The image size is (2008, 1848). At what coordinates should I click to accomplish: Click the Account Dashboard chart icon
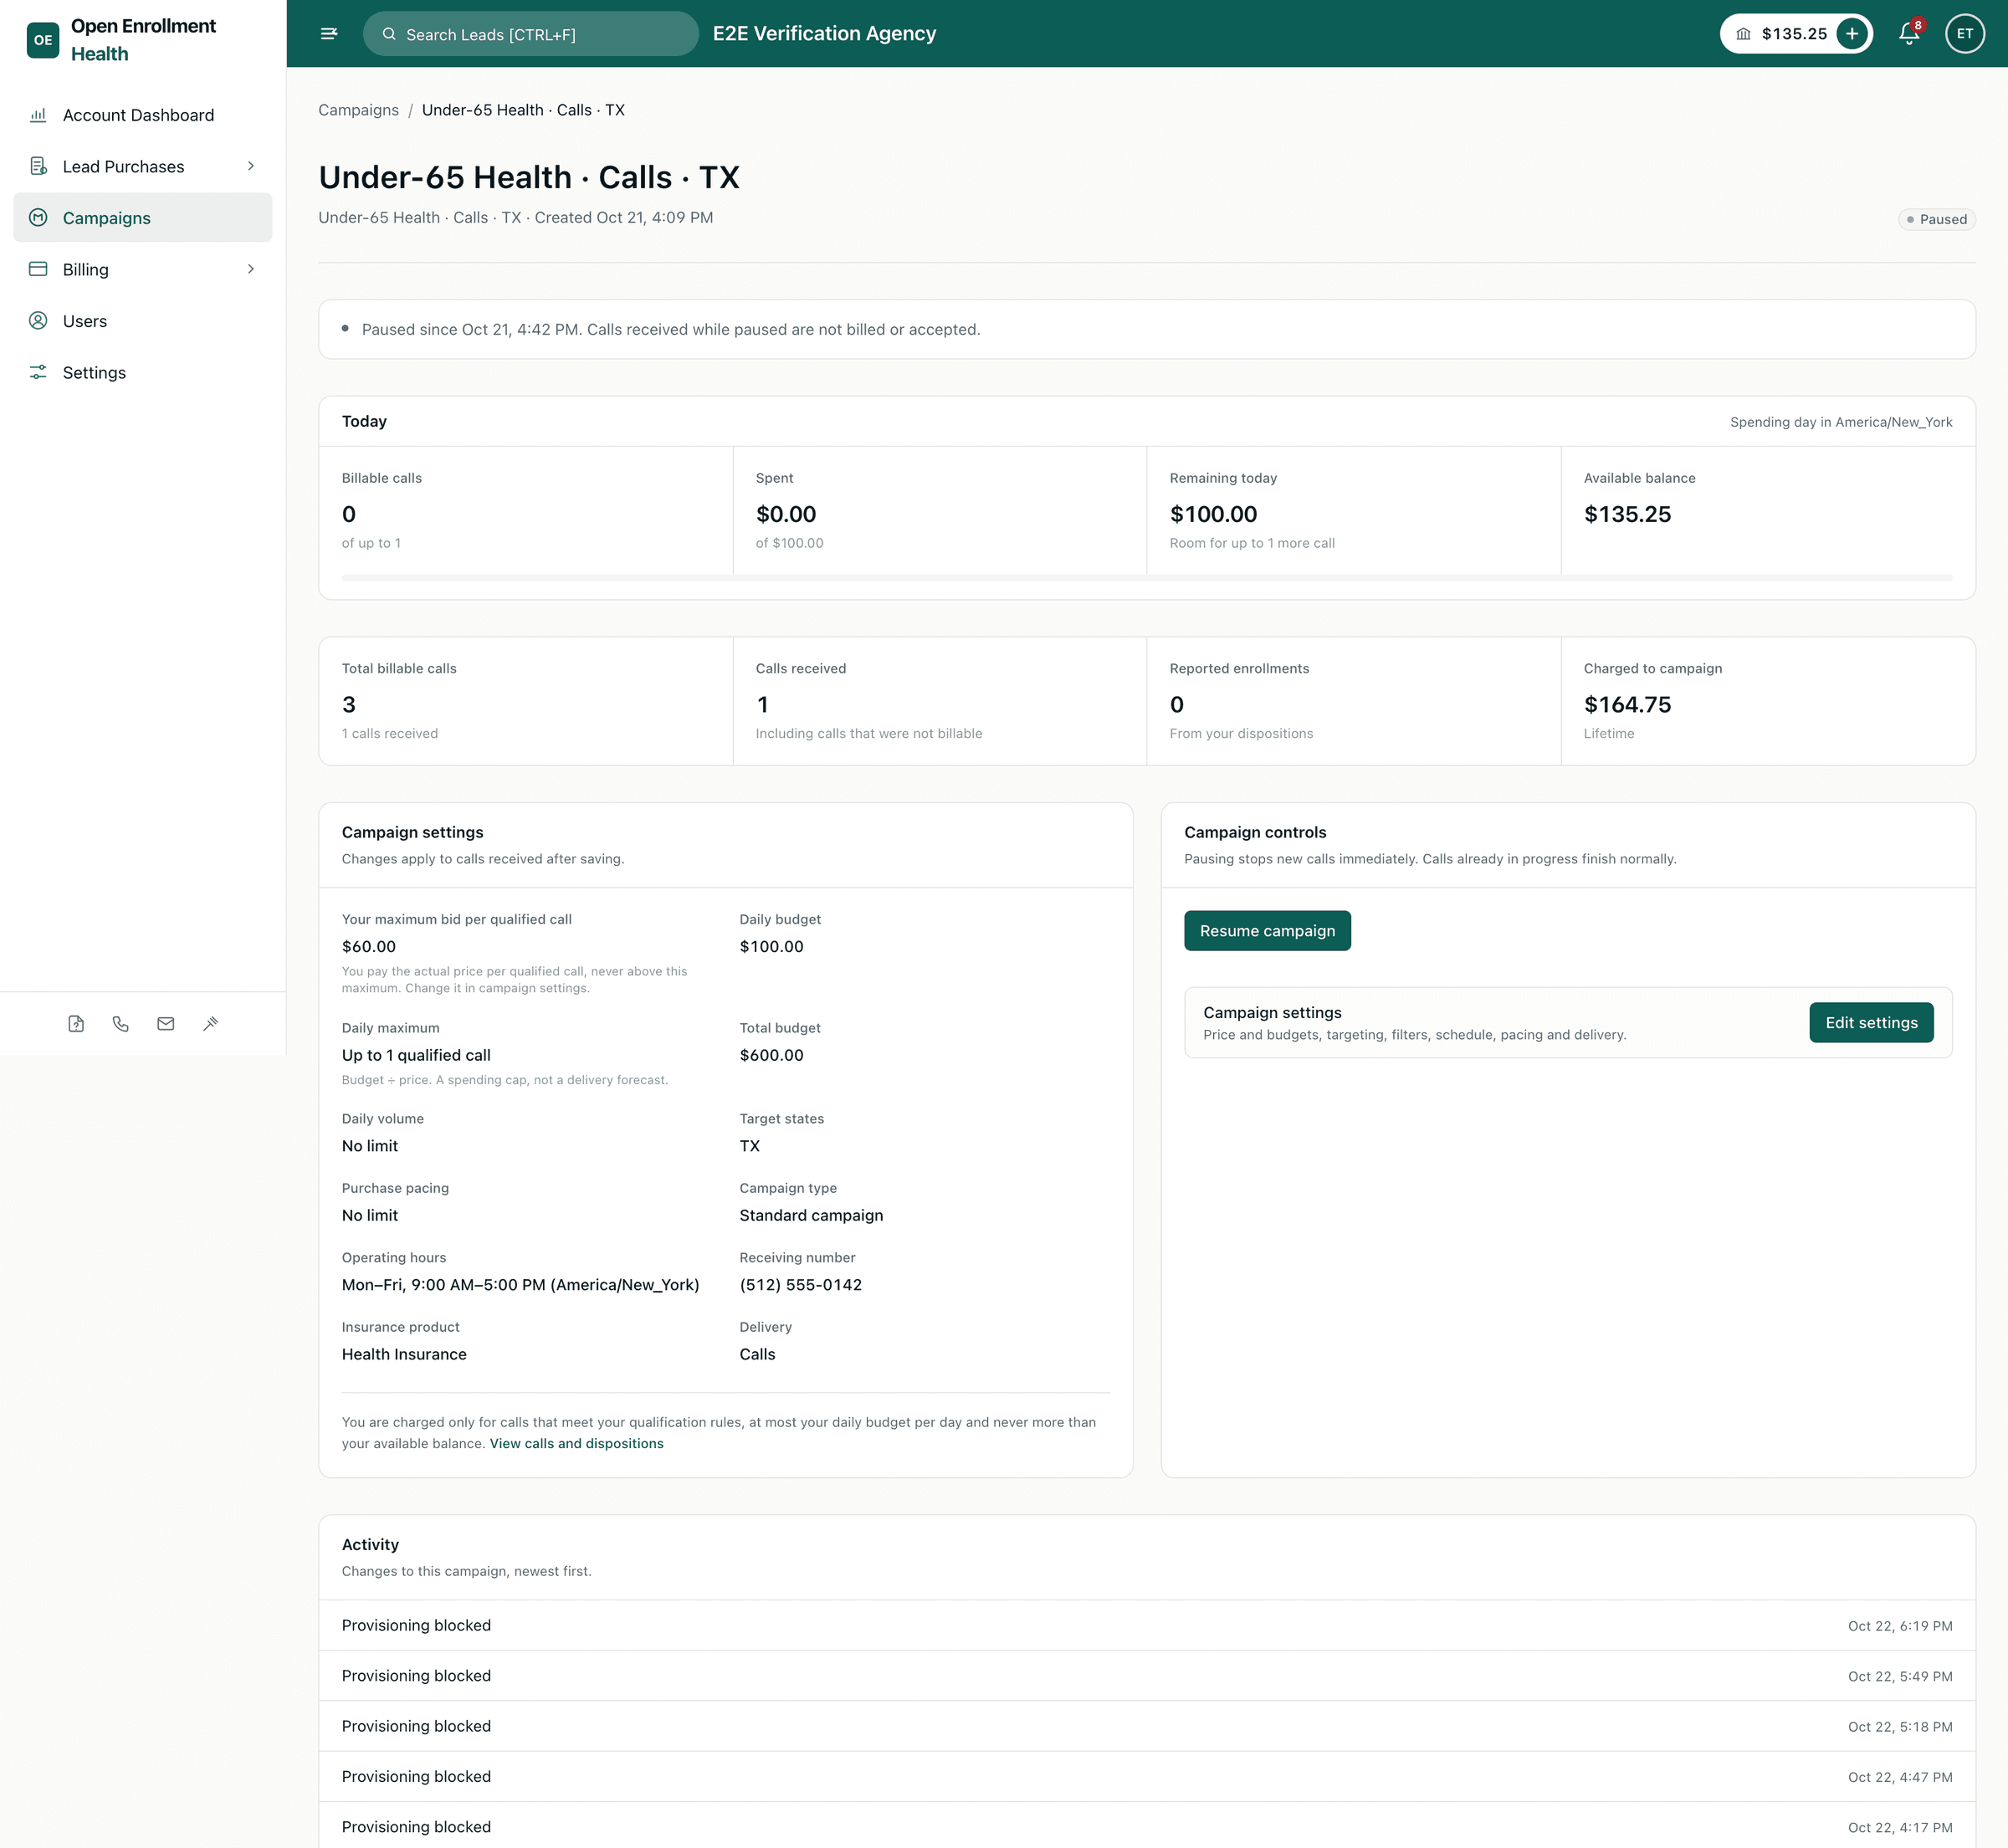click(38, 115)
